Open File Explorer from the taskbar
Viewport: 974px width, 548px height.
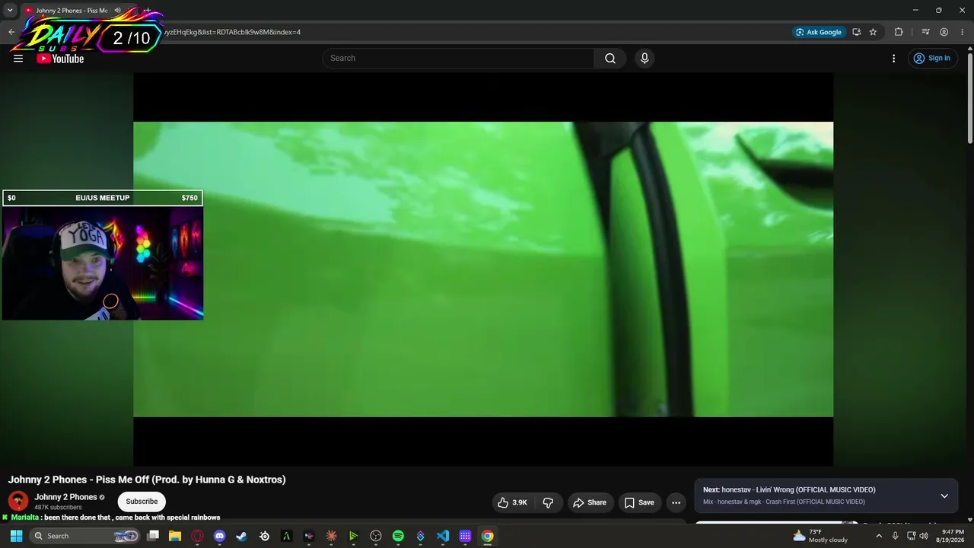pyautogui.click(x=175, y=536)
